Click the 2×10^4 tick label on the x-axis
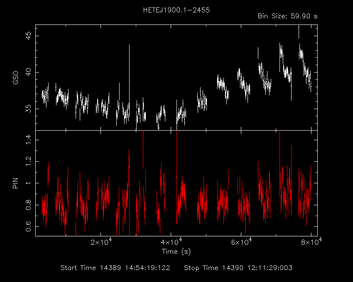Image resolution: width=353 pixels, height=282 pixels. (x=101, y=242)
